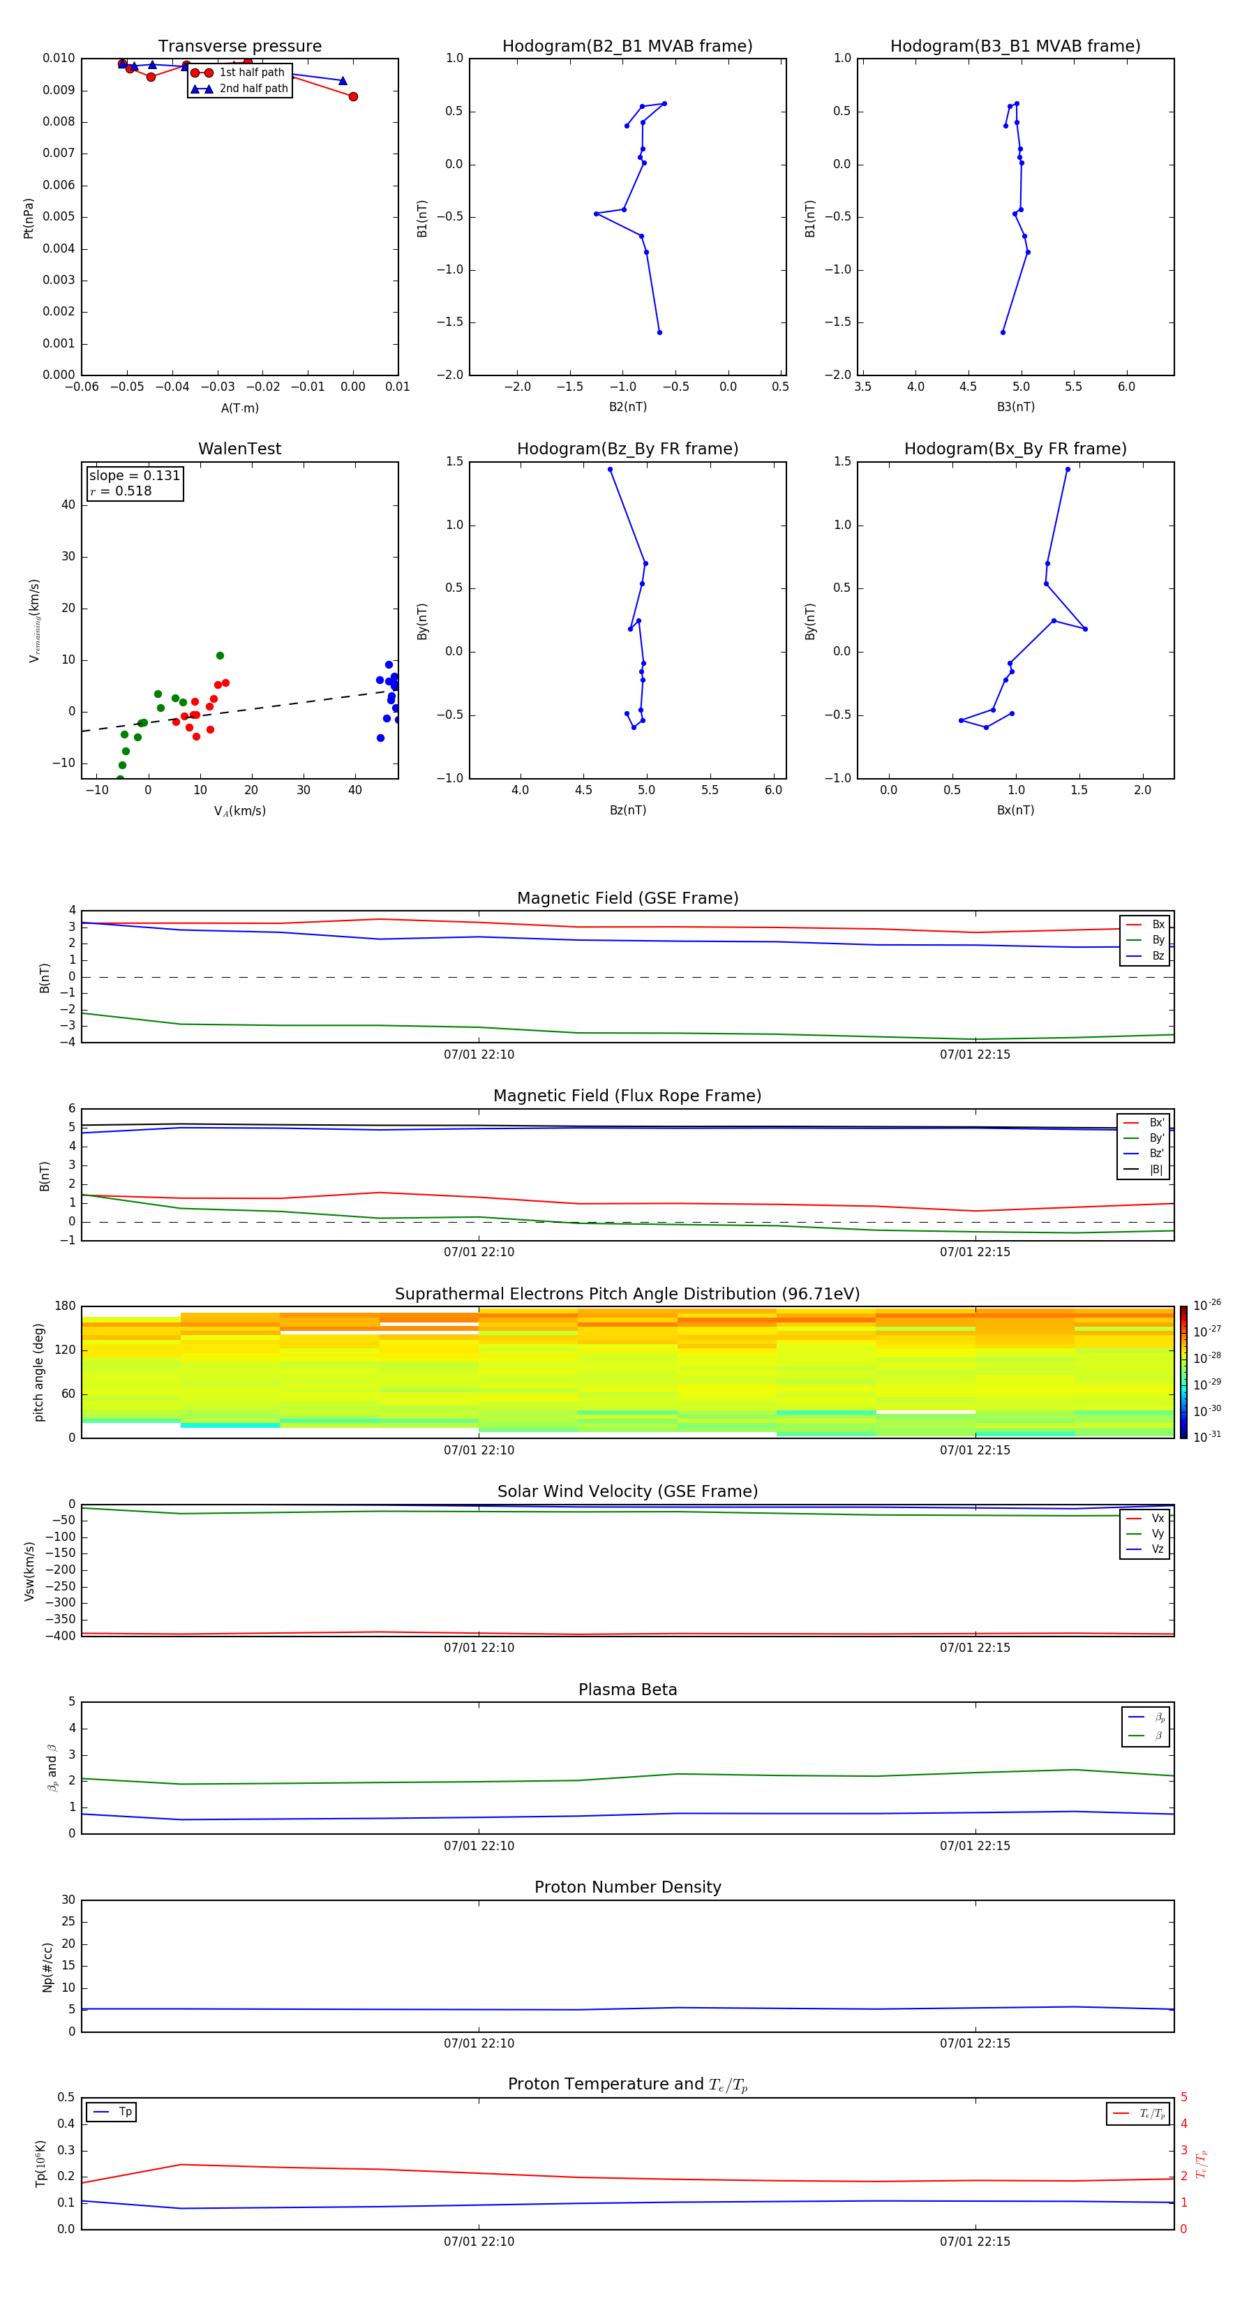Click the Transverse pressure plot title
This screenshot has height=2303, width=1256.
[x=239, y=47]
